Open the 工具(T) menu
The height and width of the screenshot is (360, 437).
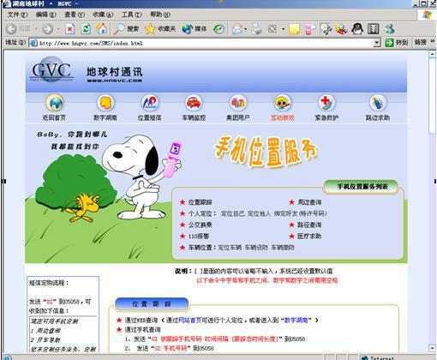pos(131,15)
